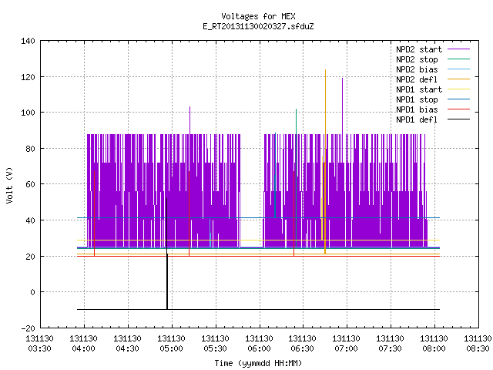Click the horizontal blue NPD1 stop line at 41 V
The image size is (493, 370).
pyautogui.click(x=259, y=217)
